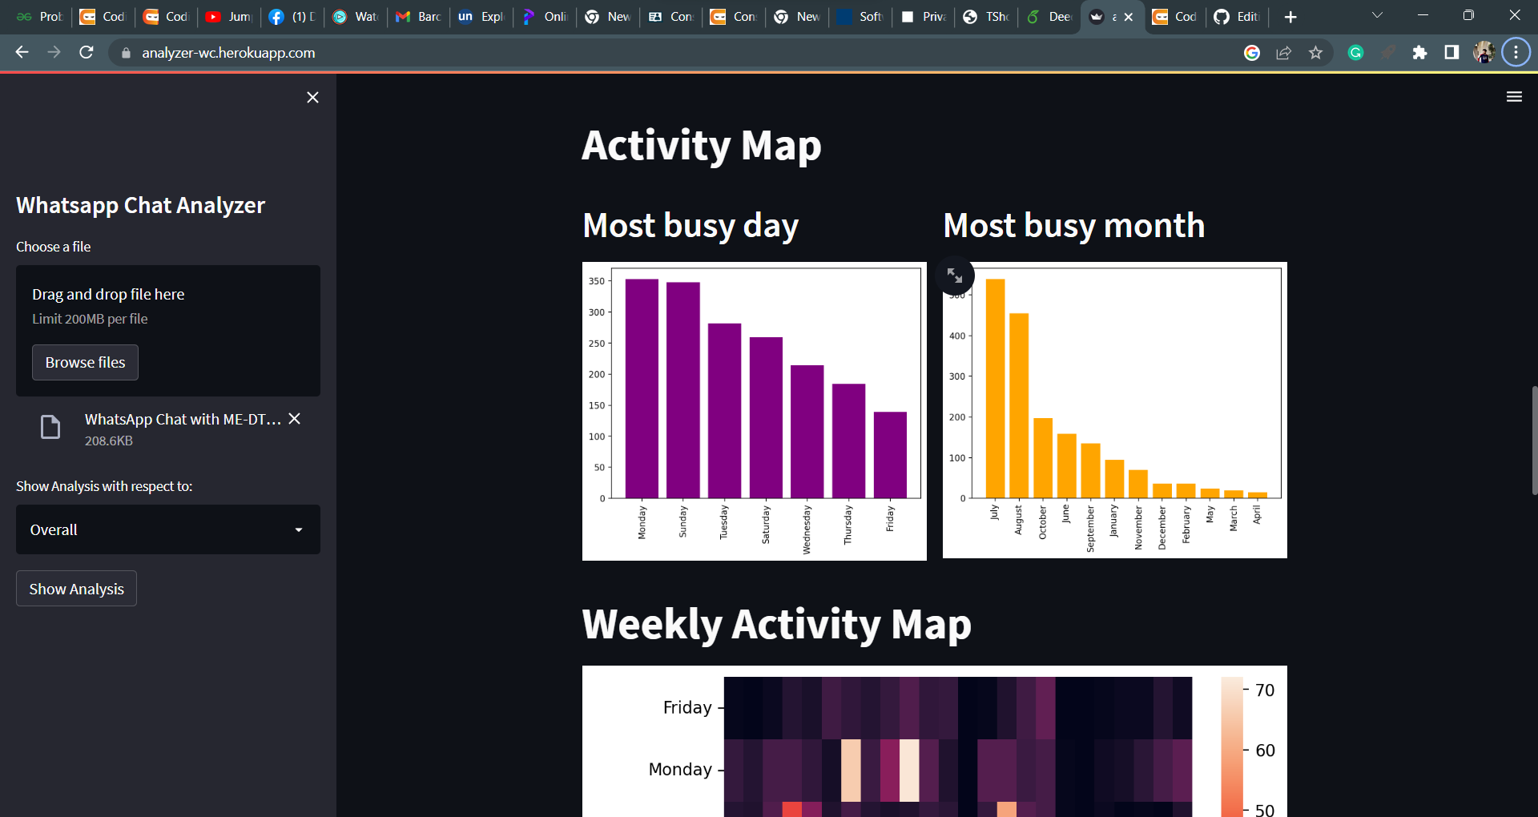This screenshot has width=1538, height=817.
Task: Click the address bar URL
Action: 228,53
